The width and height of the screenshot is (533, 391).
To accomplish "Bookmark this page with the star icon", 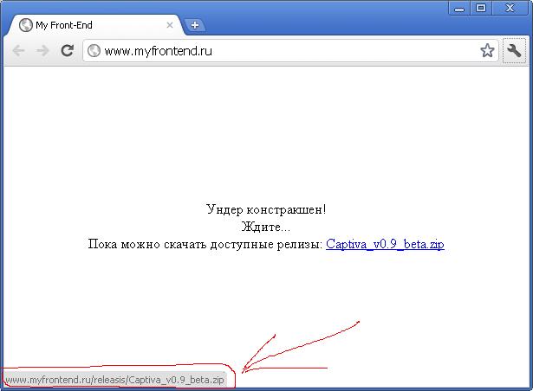I will pos(487,50).
